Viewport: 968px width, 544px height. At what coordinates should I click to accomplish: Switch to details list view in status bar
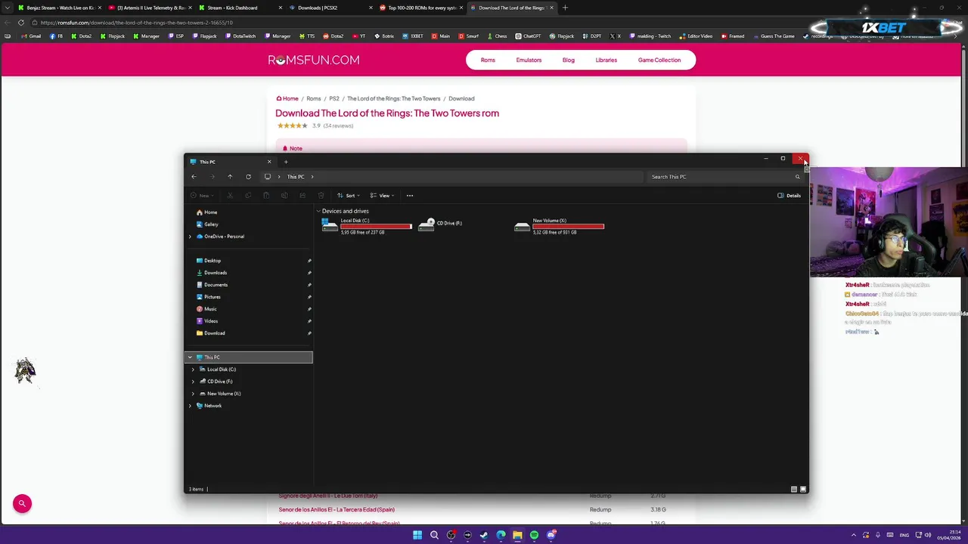794,490
